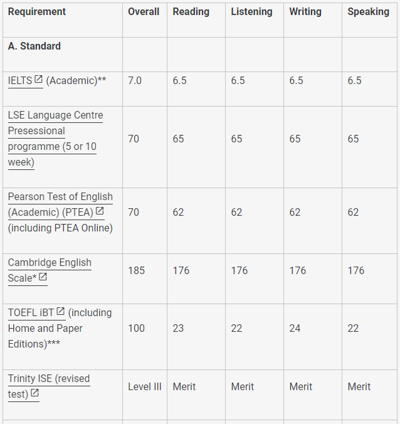
Task: Open Trinity ISE (revised test) link
Action: tap(49, 386)
